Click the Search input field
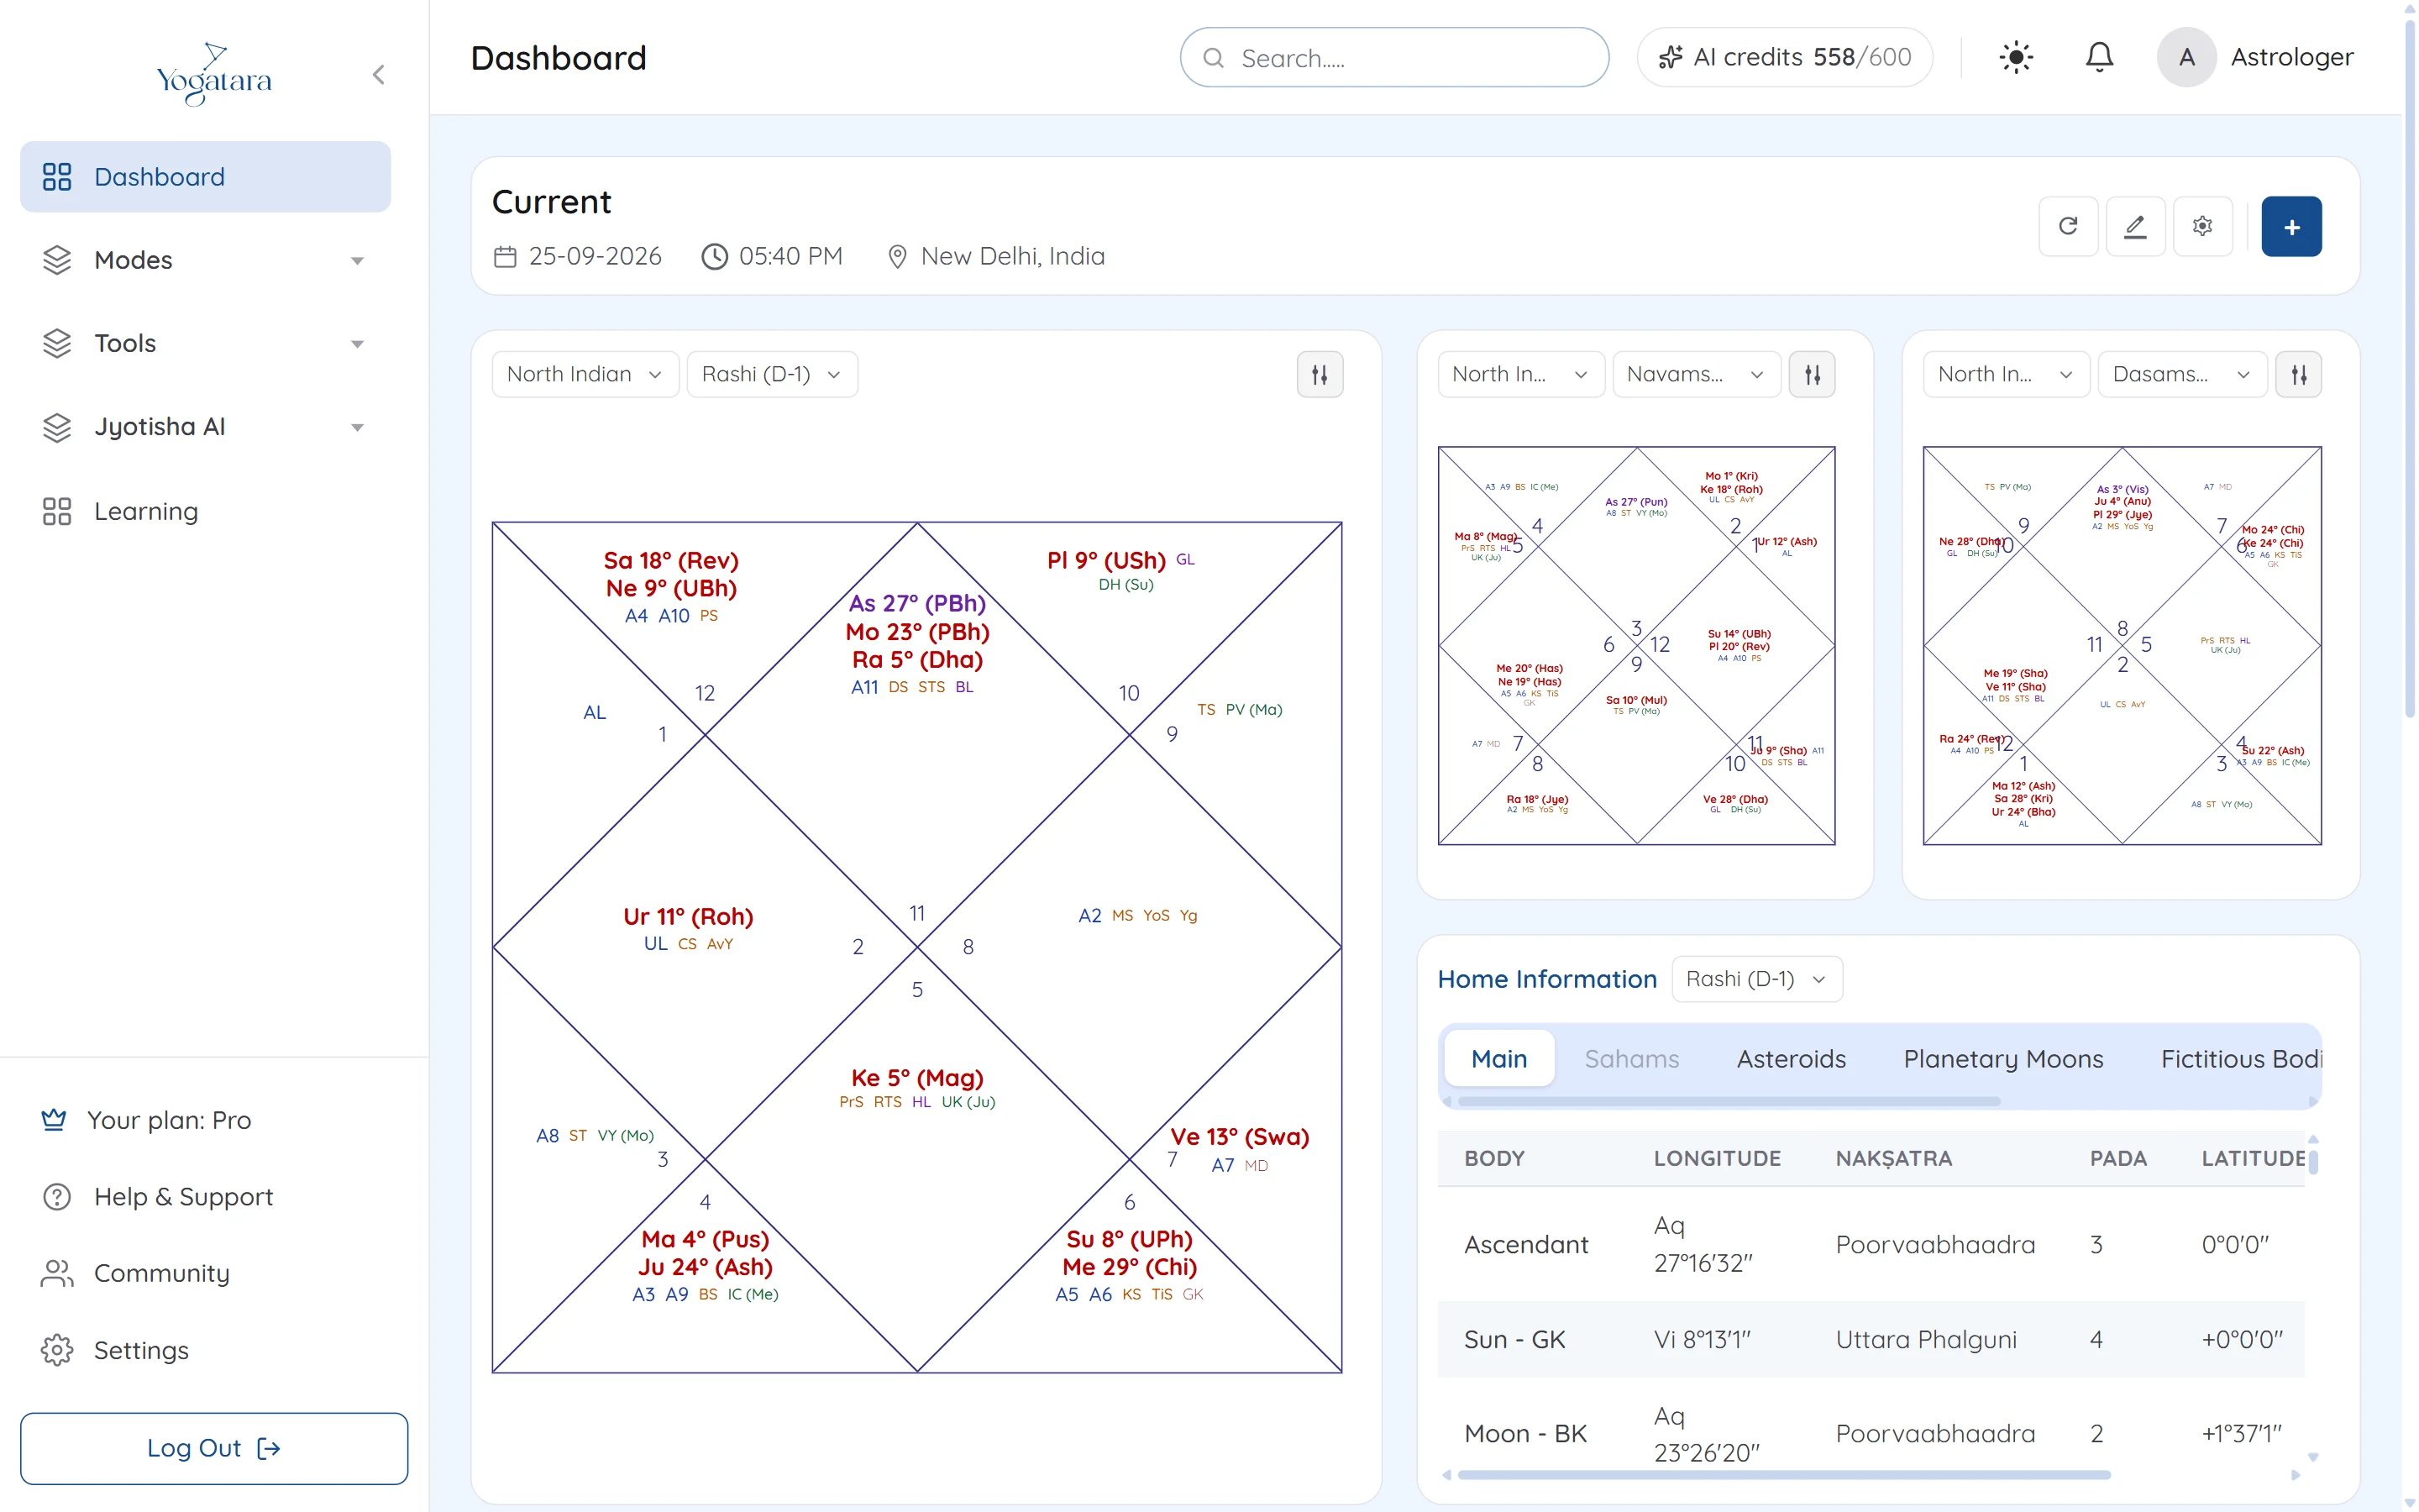The width and height of the screenshot is (2419, 1512). (x=1393, y=57)
